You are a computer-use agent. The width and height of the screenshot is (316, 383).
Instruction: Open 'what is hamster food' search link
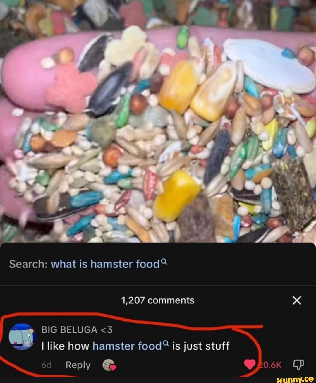click(105, 264)
